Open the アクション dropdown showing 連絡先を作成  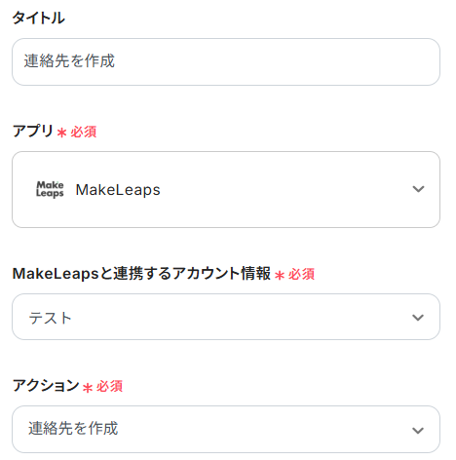(226, 429)
